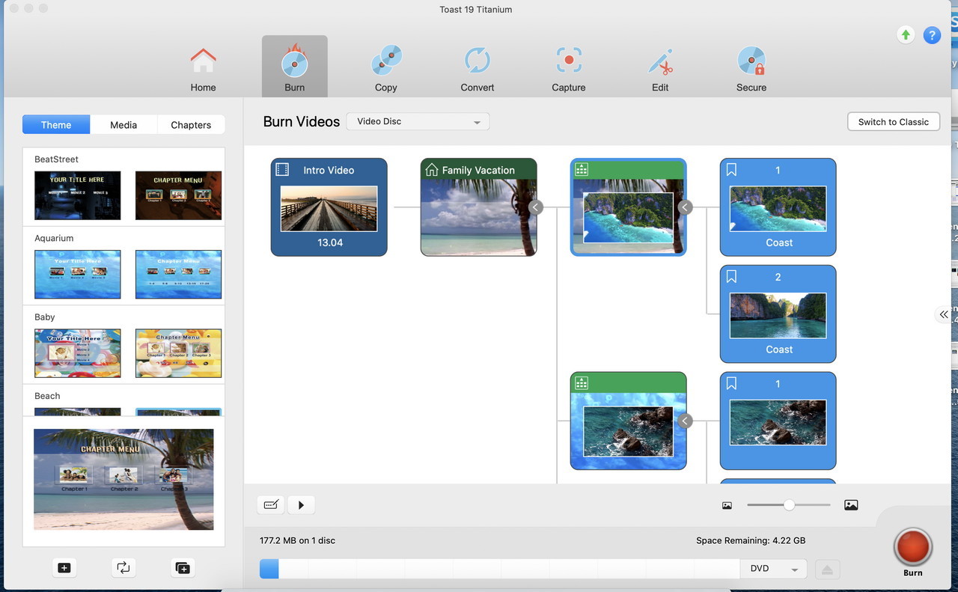Collapse the first chapter menu arrow
This screenshot has height=592, width=958.
tap(685, 207)
